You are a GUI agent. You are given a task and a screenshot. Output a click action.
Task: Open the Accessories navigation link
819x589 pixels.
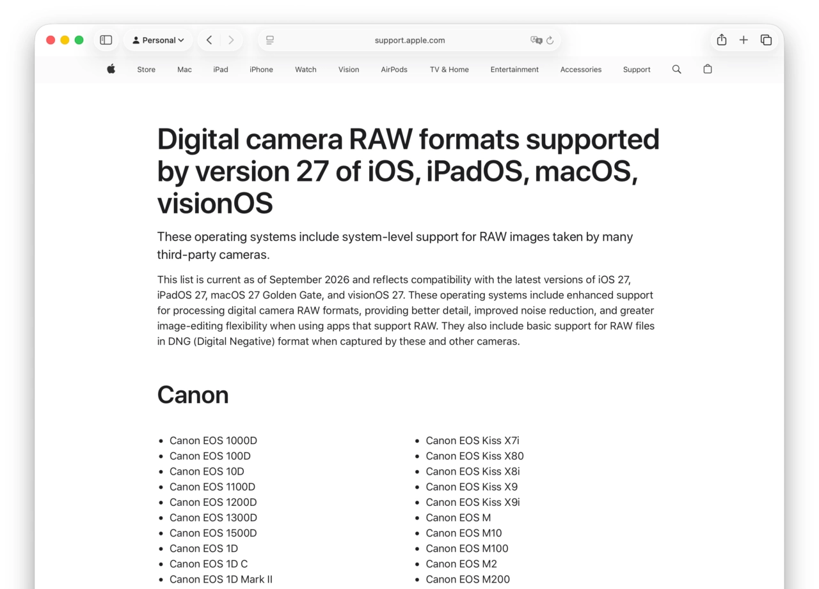coord(581,70)
